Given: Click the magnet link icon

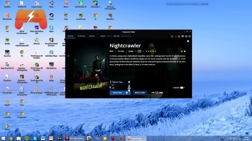Looking at the screenshot, I should click(182, 51).
